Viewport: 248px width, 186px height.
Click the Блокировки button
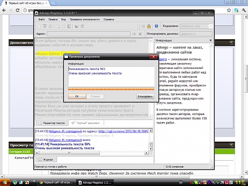145,96
